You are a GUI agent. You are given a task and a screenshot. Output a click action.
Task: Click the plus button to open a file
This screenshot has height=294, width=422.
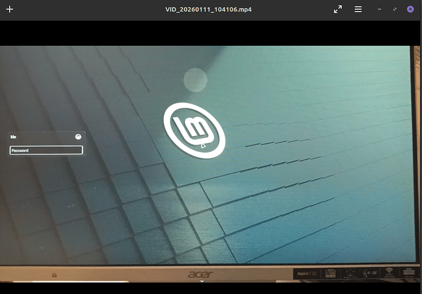[x=9, y=9]
